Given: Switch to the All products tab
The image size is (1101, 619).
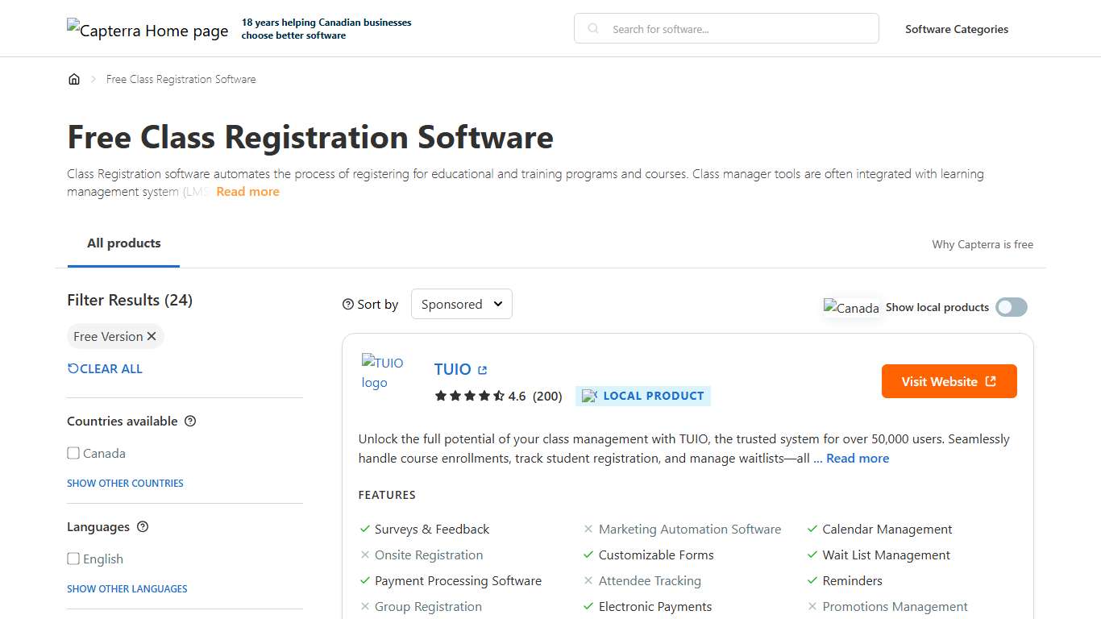Looking at the screenshot, I should tap(123, 243).
